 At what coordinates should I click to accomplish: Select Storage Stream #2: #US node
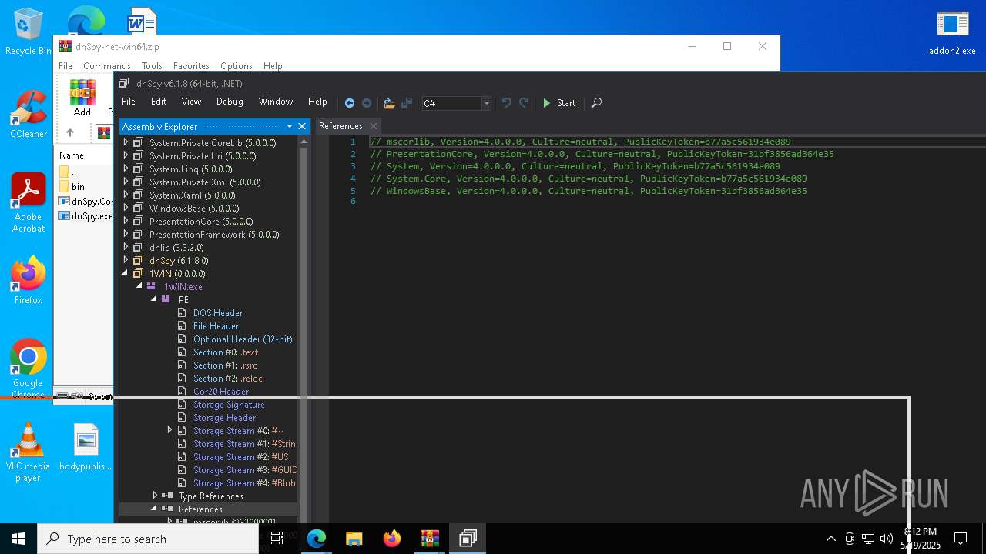[241, 456]
